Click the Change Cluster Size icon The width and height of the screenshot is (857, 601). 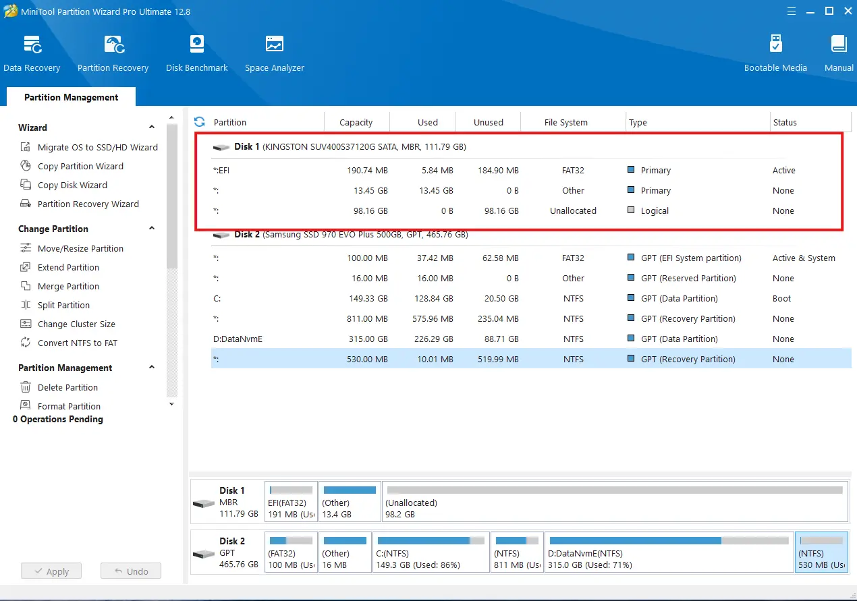[26, 324]
